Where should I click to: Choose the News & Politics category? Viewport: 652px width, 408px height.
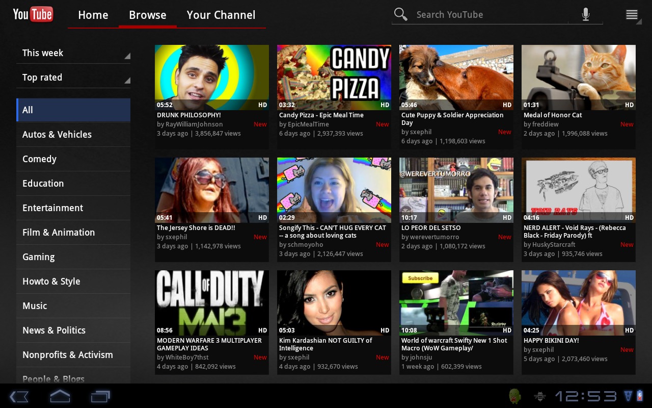(73, 330)
